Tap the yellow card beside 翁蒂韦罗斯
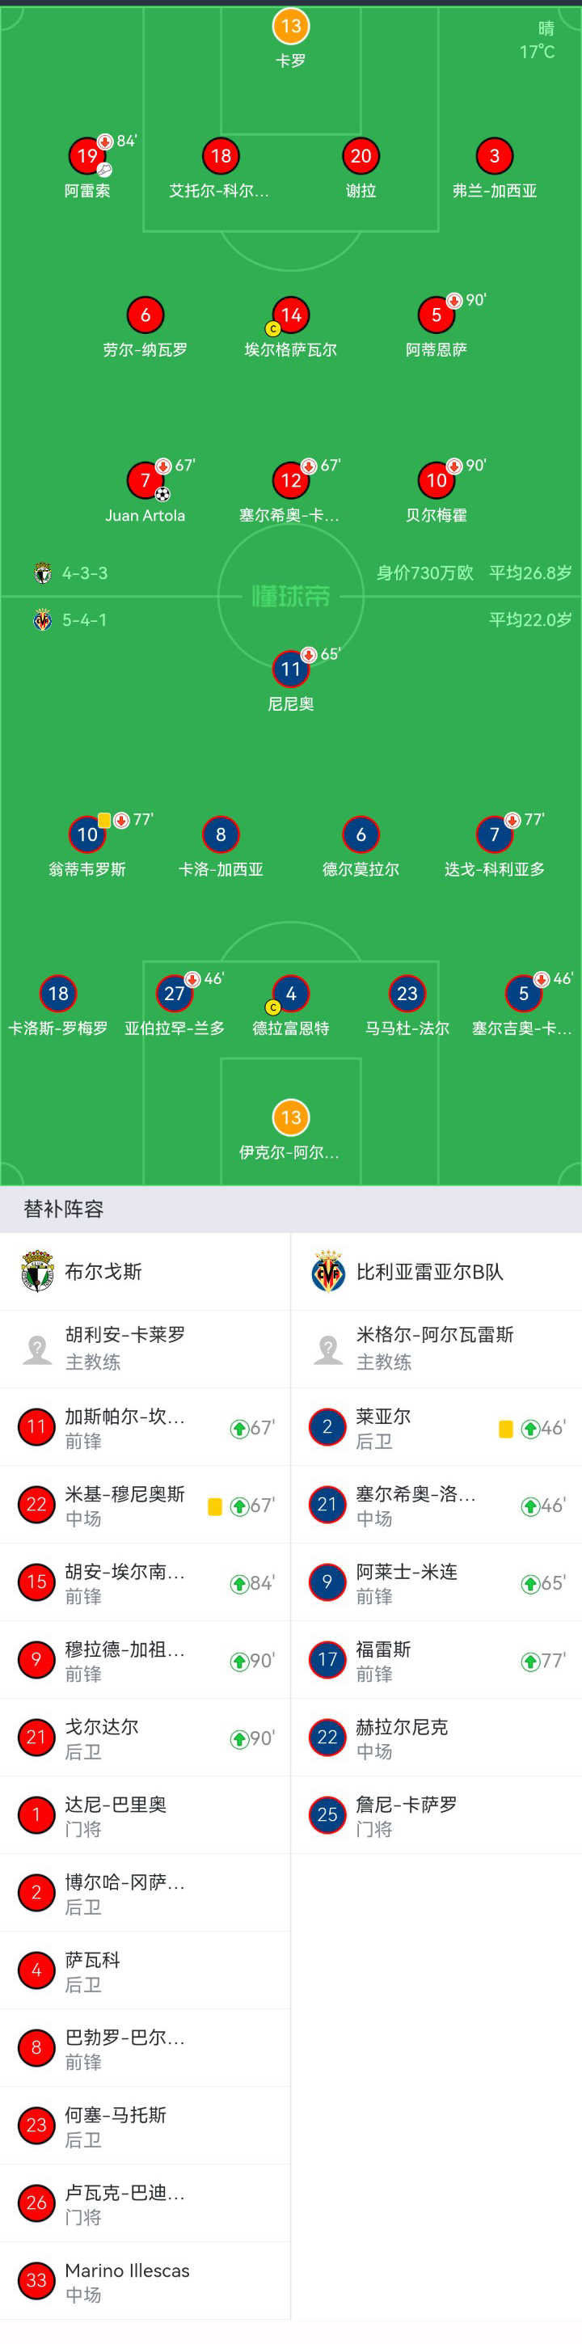The image size is (582, 2344). coord(104,820)
